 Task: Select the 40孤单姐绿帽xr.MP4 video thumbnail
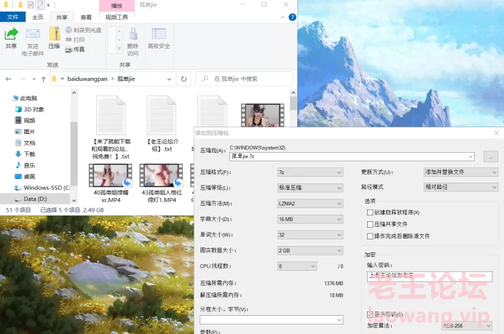pyautogui.click(x=111, y=175)
